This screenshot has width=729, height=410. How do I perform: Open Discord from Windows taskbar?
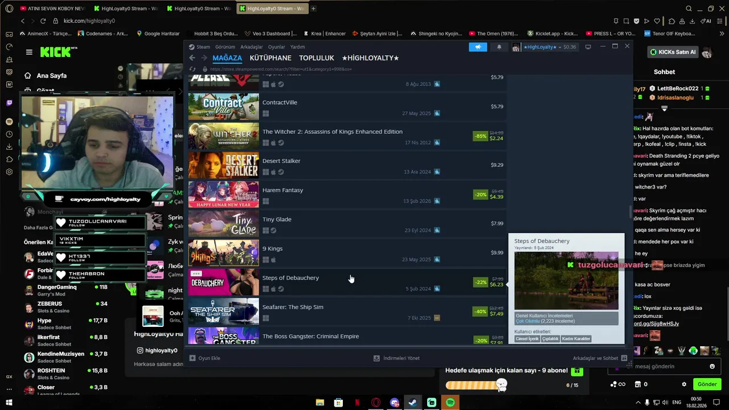[395, 403]
